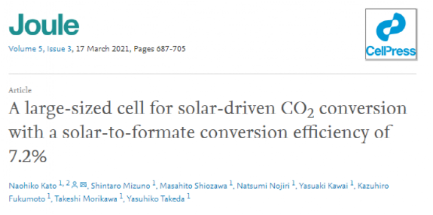Click affiliation superscript 2 after Kato

[68, 184]
